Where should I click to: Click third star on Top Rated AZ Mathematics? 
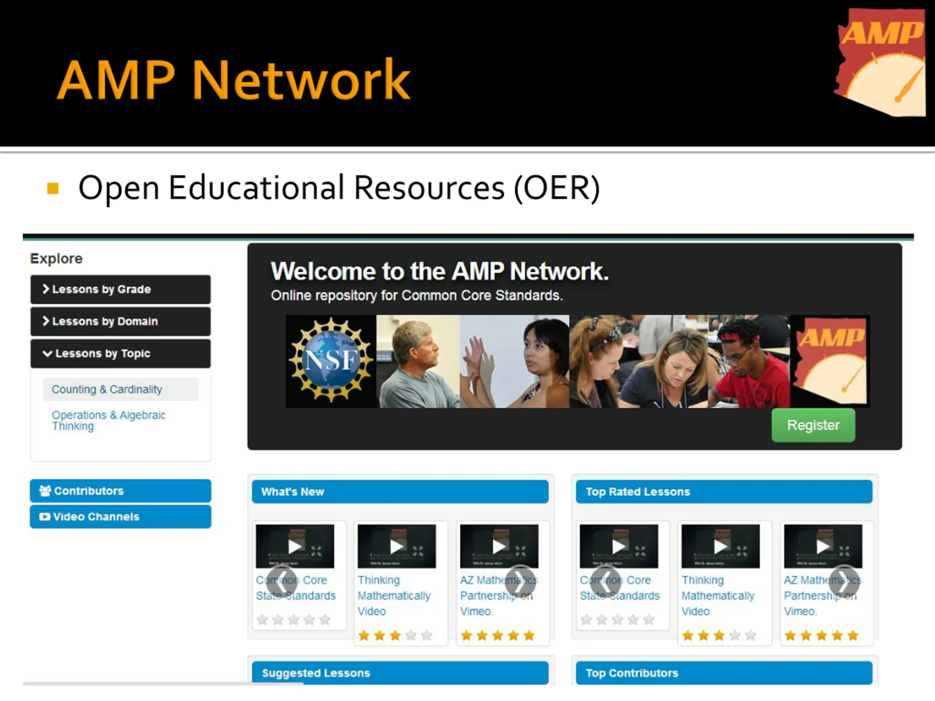(822, 636)
